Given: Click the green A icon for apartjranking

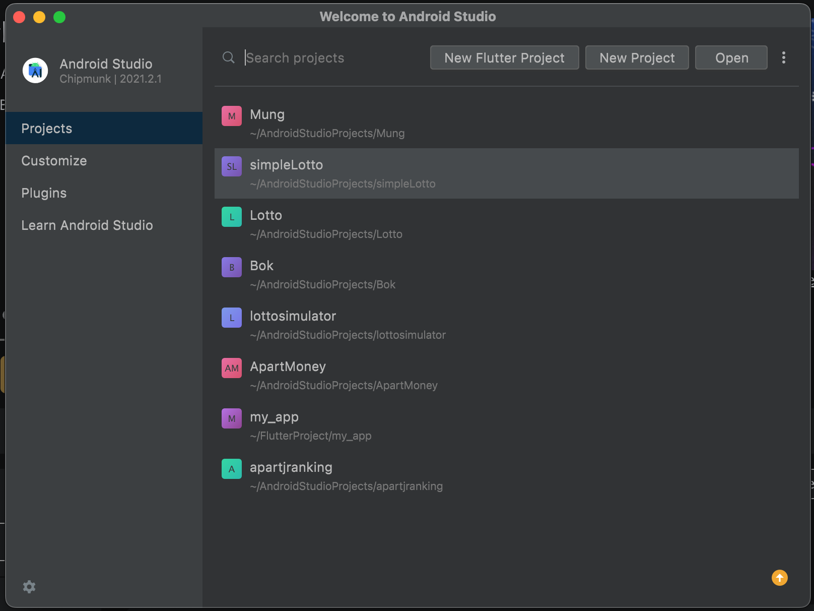Looking at the screenshot, I should tap(232, 469).
